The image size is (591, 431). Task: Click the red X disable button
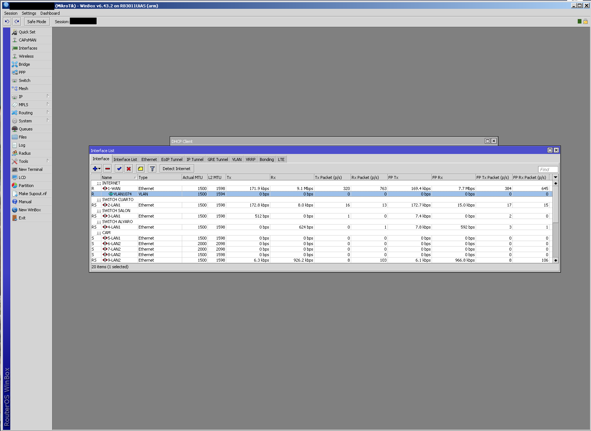point(129,169)
